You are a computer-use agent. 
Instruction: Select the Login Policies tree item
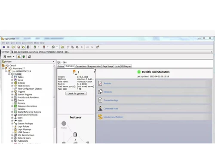[23, 126]
